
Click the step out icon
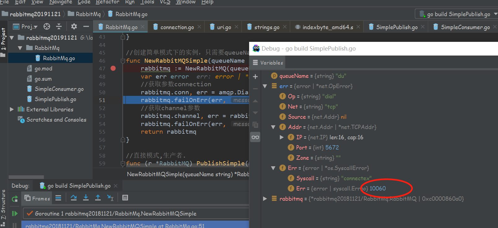[98, 198]
